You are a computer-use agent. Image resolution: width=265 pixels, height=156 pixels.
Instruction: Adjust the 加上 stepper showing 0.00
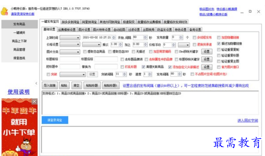pyautogui.click(x=146, y=45)
